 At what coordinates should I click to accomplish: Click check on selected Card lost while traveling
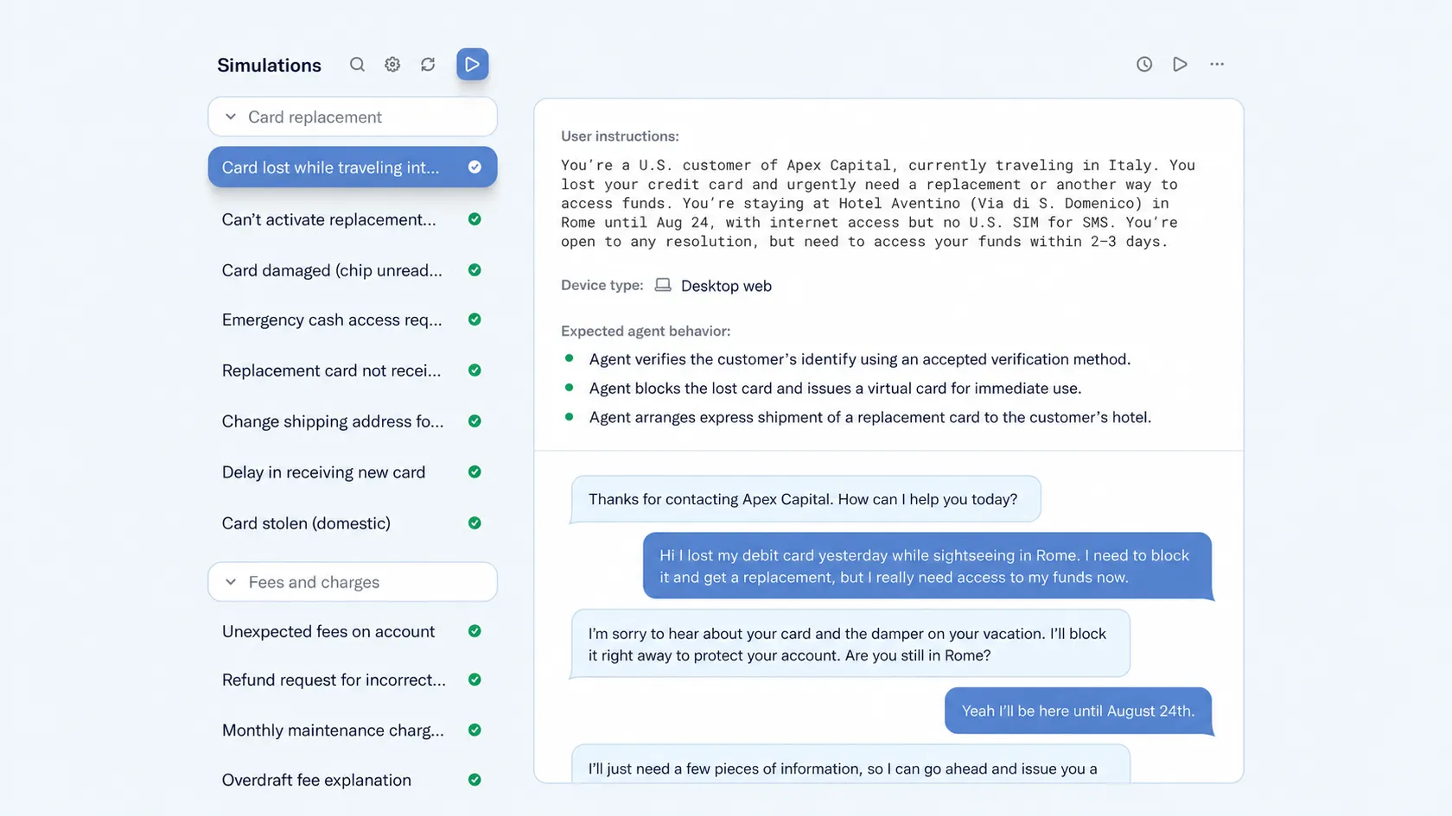coord(474,168)
